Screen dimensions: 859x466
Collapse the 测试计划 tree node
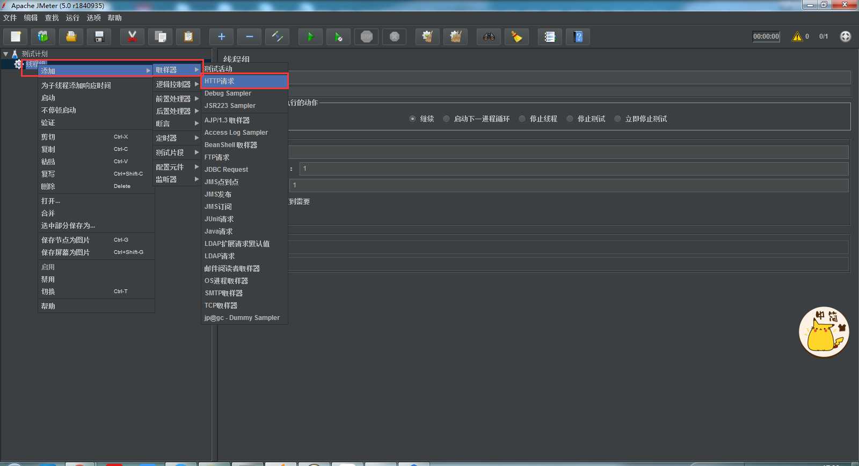[5, 54]
